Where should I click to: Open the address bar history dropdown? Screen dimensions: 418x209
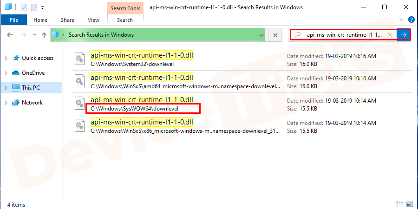tap(261, 35)
